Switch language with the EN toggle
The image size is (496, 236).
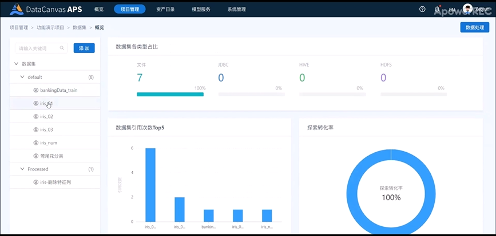(452, 10)
